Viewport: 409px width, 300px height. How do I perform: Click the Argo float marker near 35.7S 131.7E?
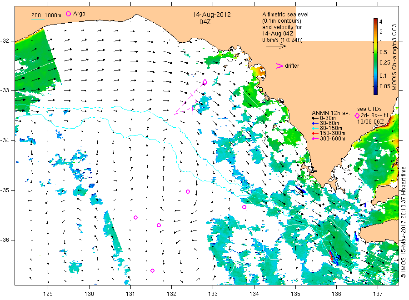[159, 225]
